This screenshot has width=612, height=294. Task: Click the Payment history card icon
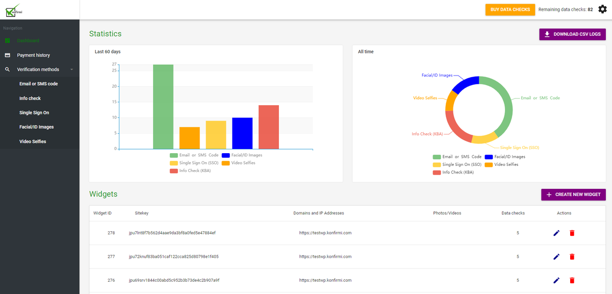tap(8, 55)
